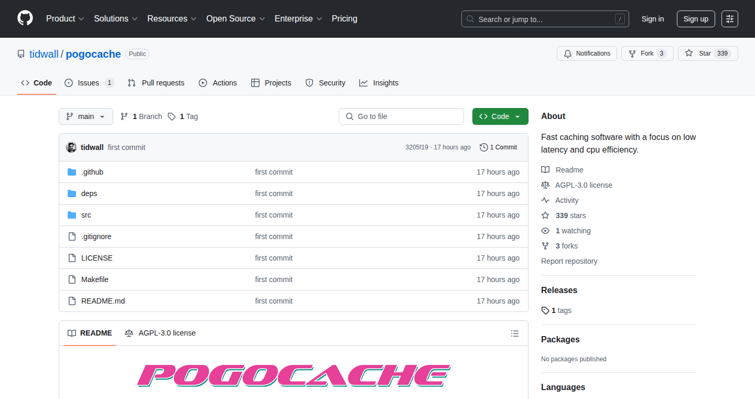Switch to the Pull requests tab
Screen dimensions: 755x399
pyautogui.click(x=156, y=83)
